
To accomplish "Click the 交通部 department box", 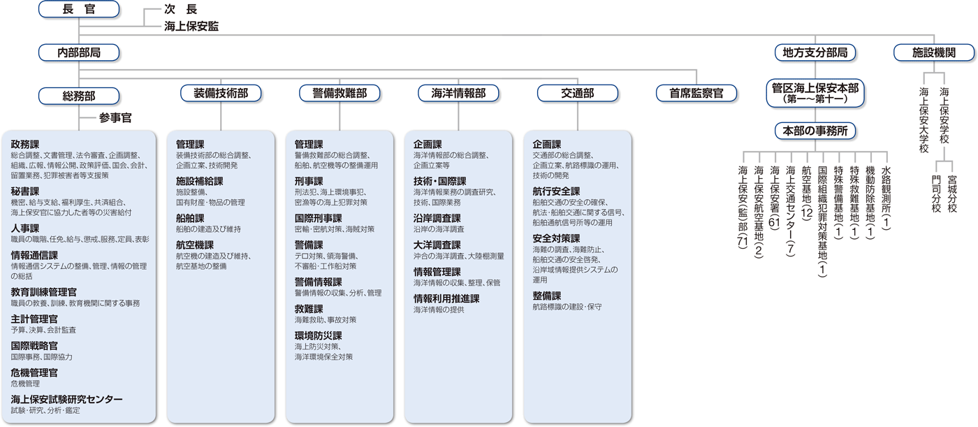I will click(578, 93).
